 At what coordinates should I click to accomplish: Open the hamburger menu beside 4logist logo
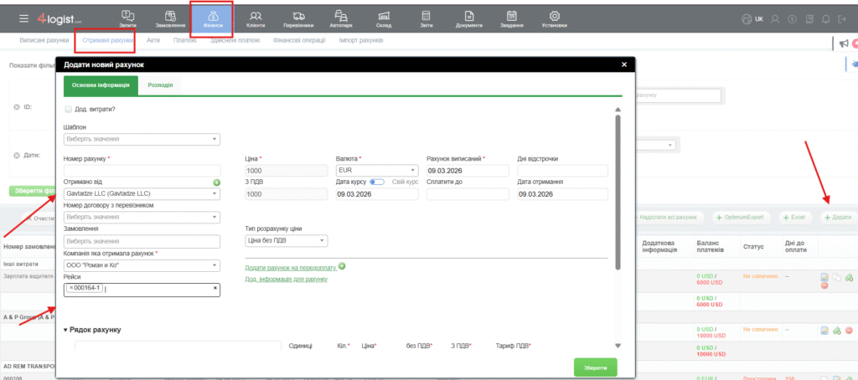pyautogui.click(x=23, y=18)
